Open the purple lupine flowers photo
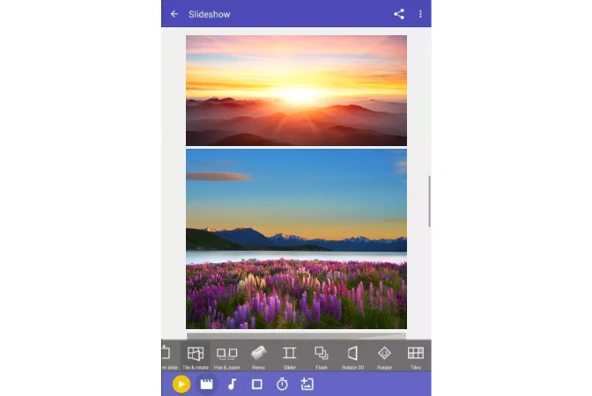The height and width of the screenshot is (396, 592). [296, 238]
